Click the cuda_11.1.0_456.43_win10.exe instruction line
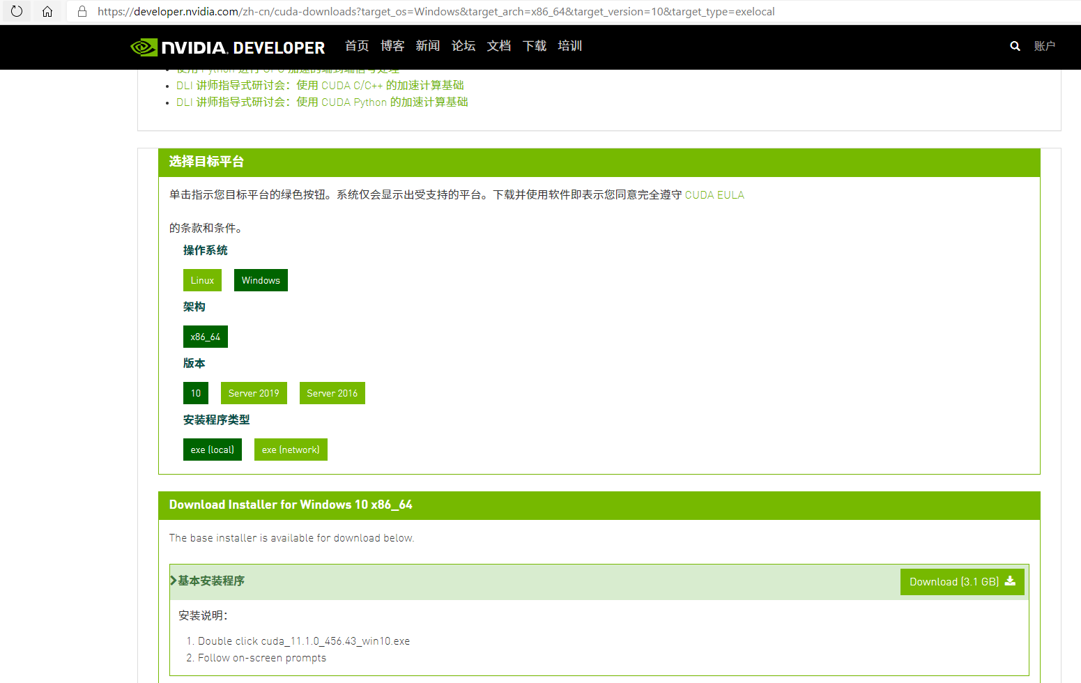 (304, 641)
